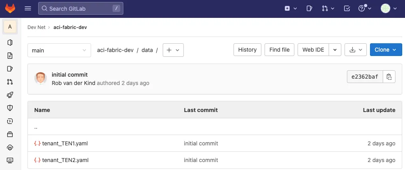The height and width of the screenshot is (170, 405).
Task: Open Issues icon in top bar
Action: click(310, 8)
